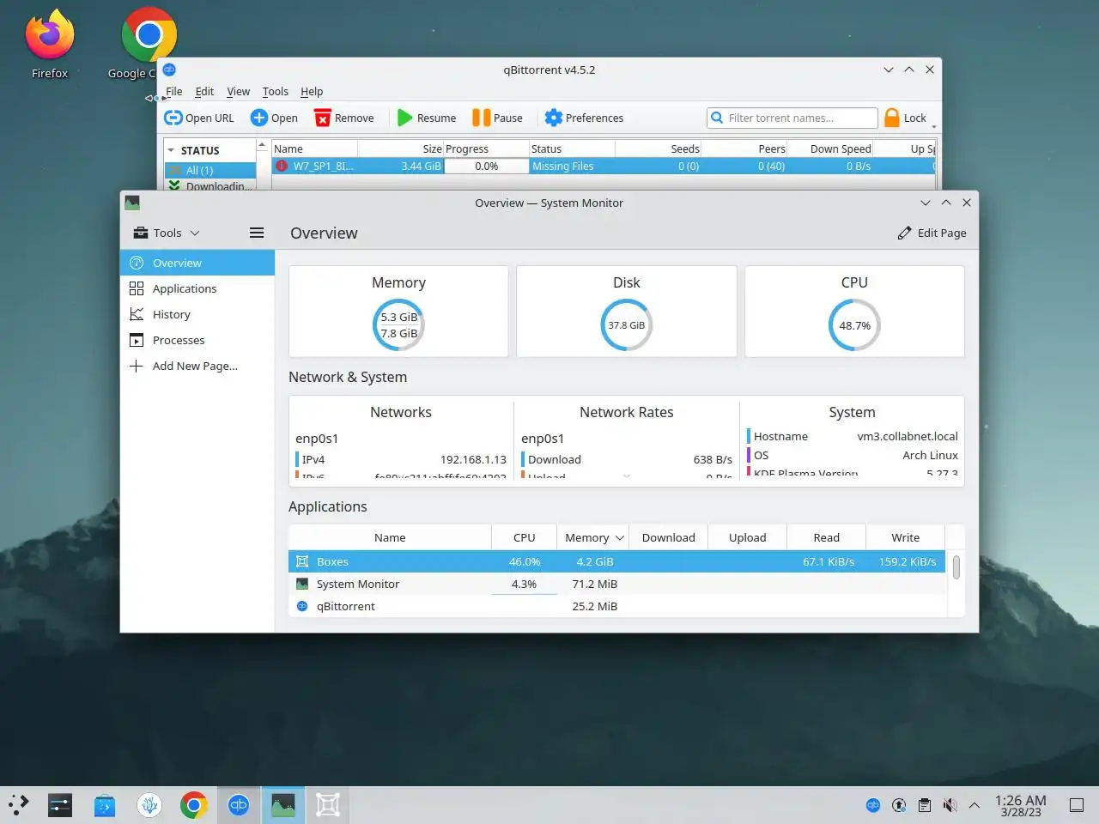This screenshot has width=1099, height=824.
Task: Click the Show Desktop button
Action: tap(1077, 805)
